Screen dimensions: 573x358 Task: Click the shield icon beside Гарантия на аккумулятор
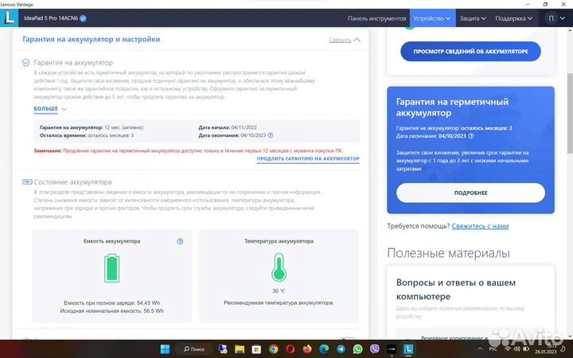pos(26,63)
